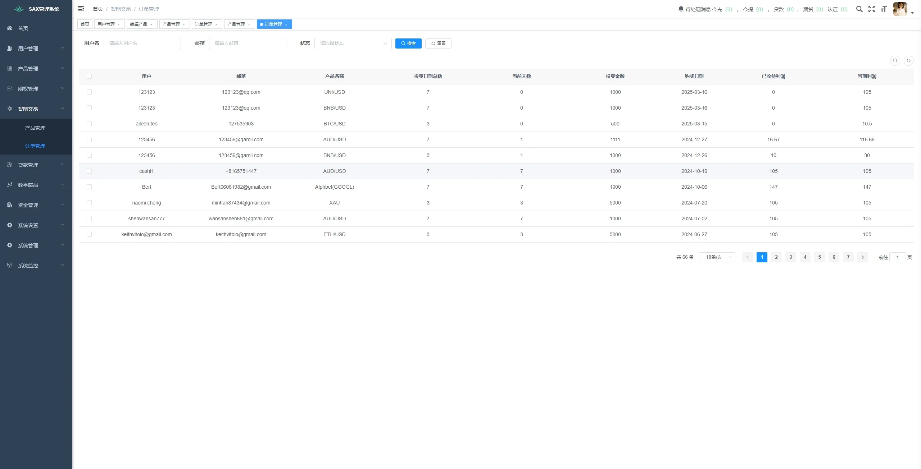Open the 状态 status dropdown selector
The width and height of the screenshot is (921, 469).
(352, 43)
